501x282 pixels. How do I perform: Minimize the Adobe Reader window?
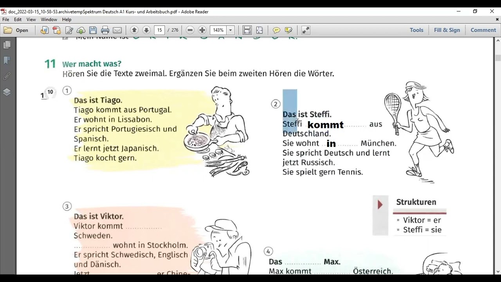(x=458, y=11)
